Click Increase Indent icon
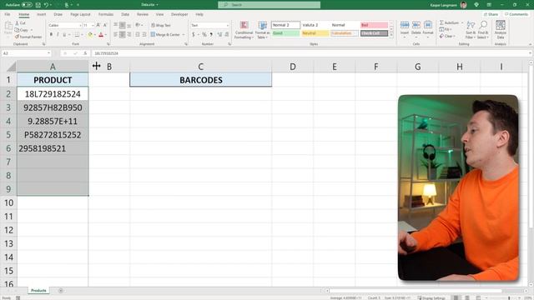The image size is (534, 300). (x=144, y=34)
